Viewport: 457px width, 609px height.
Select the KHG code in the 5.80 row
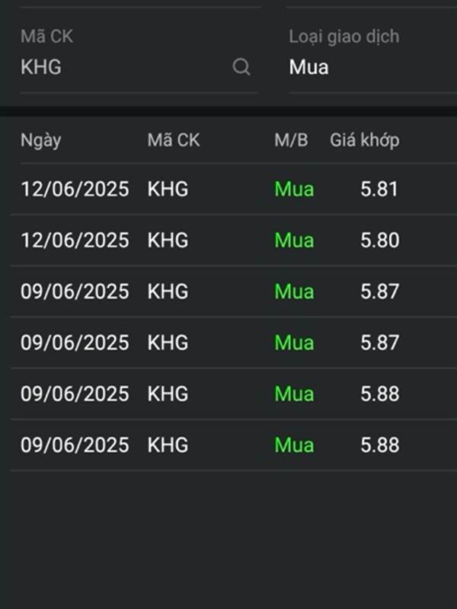tap(168, 241)
